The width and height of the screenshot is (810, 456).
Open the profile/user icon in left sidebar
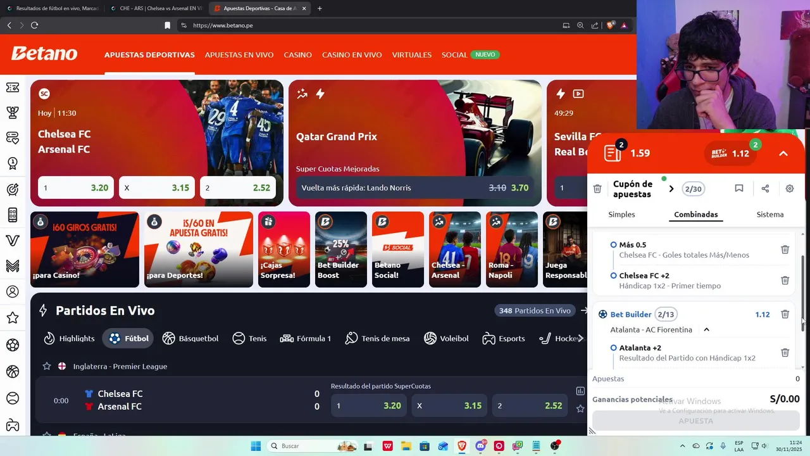(13, 292)
